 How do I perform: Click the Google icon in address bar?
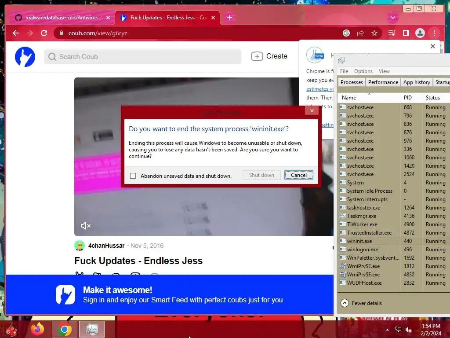click(346, 33)
